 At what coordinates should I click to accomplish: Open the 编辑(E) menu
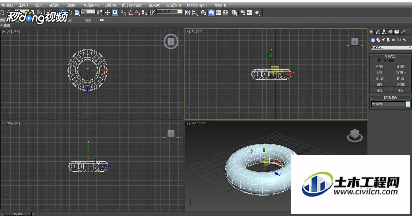[7, 5]
